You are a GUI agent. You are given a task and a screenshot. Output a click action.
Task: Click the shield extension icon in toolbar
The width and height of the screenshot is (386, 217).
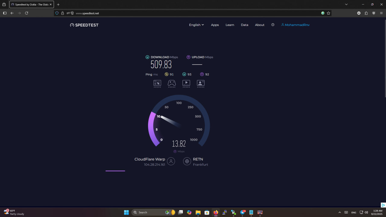pyautogui.click(x=374, y=13)
